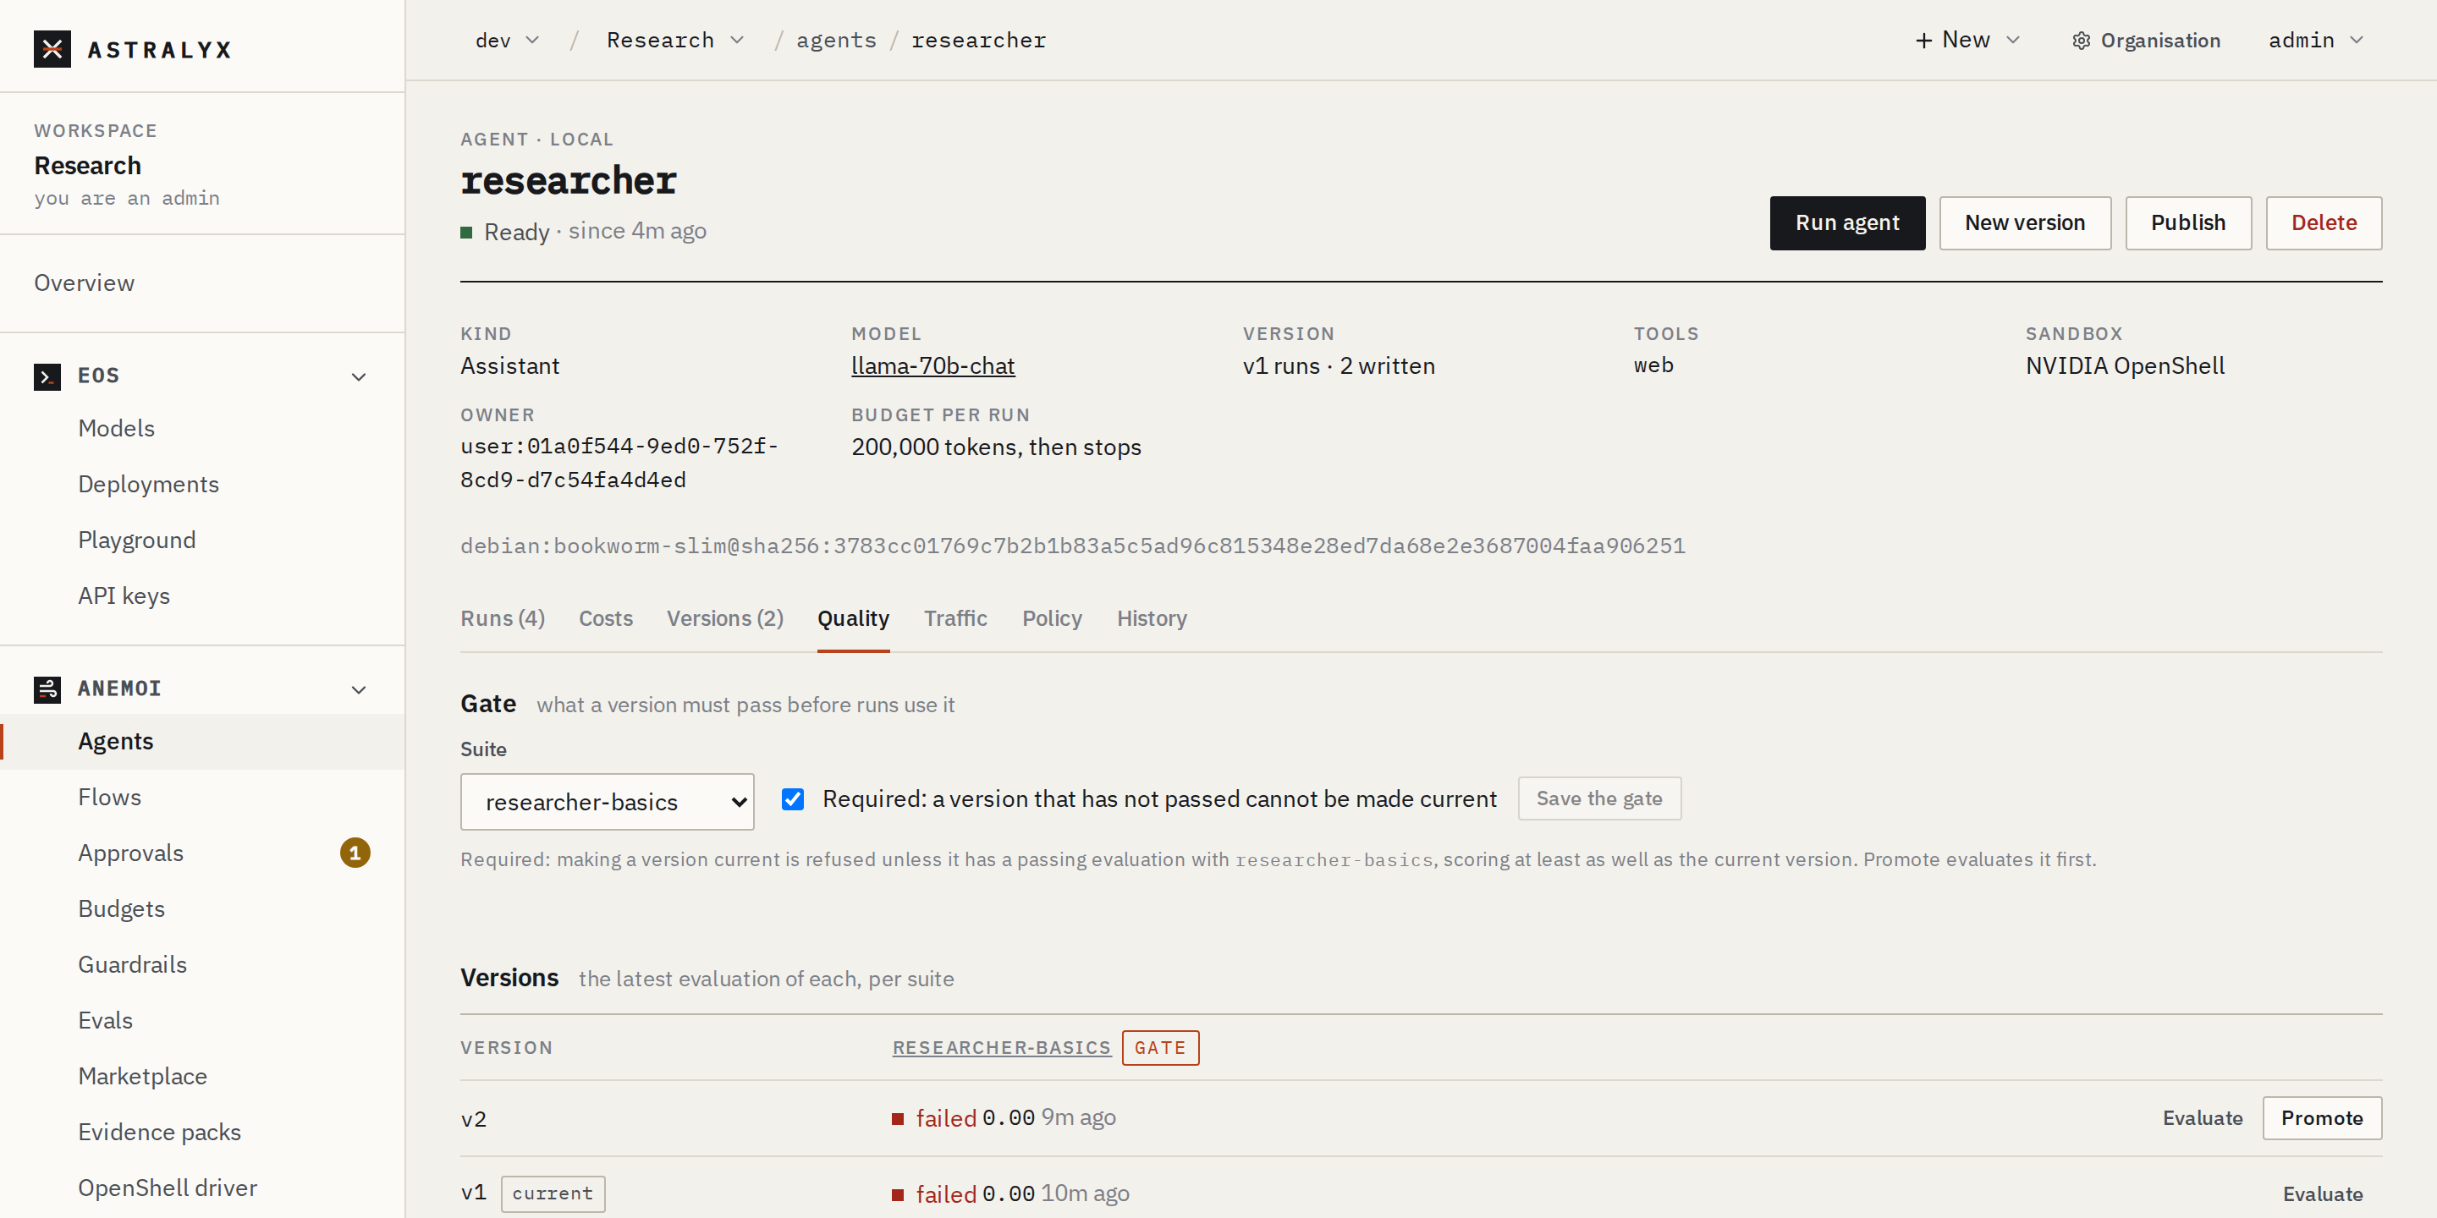
Task: Open the Policy tab
Action: (1052, 618)
